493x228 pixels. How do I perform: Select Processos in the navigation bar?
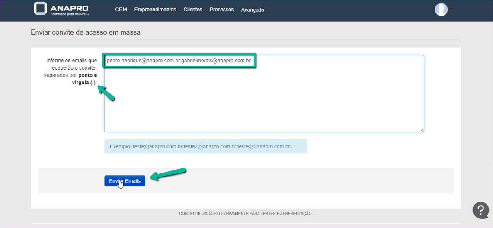(221, 10)
